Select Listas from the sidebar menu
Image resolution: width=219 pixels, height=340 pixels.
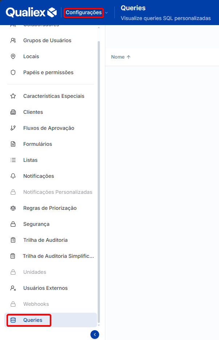31,160
